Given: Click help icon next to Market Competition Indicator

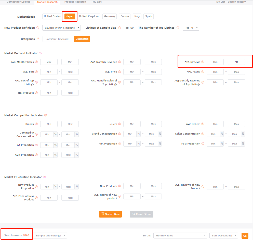Looking at the screenshot, I should [46, 115].
